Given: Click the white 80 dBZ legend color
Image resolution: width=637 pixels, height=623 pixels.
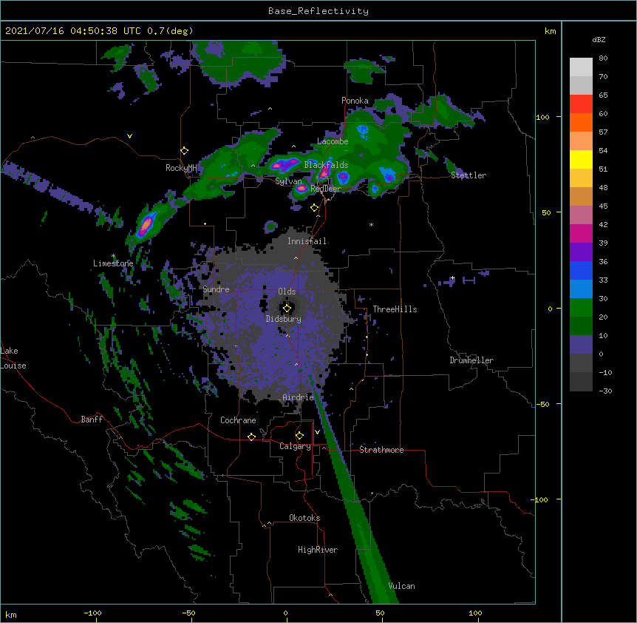Looking at the screenshot, I should coord(581,67).
